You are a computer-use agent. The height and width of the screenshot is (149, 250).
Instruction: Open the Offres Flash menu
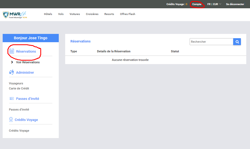click(x=128, y=14)
